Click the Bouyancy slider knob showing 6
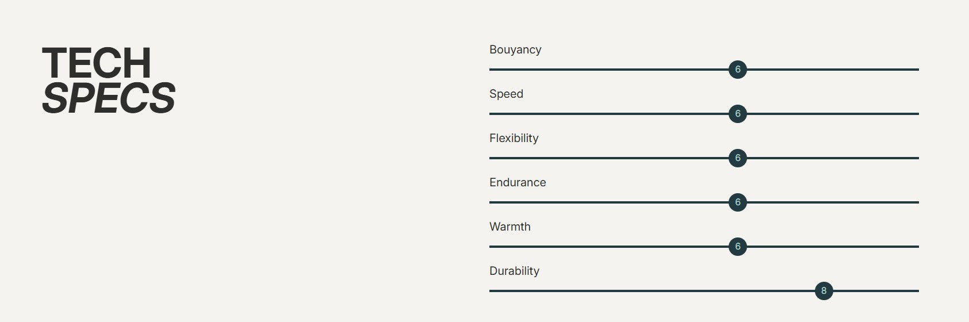Screen dimensions: 969x322 737,70
